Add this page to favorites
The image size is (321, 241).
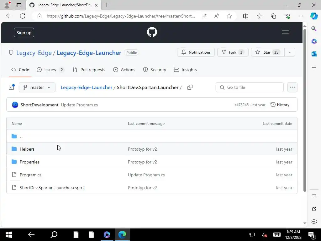(229, 16)
